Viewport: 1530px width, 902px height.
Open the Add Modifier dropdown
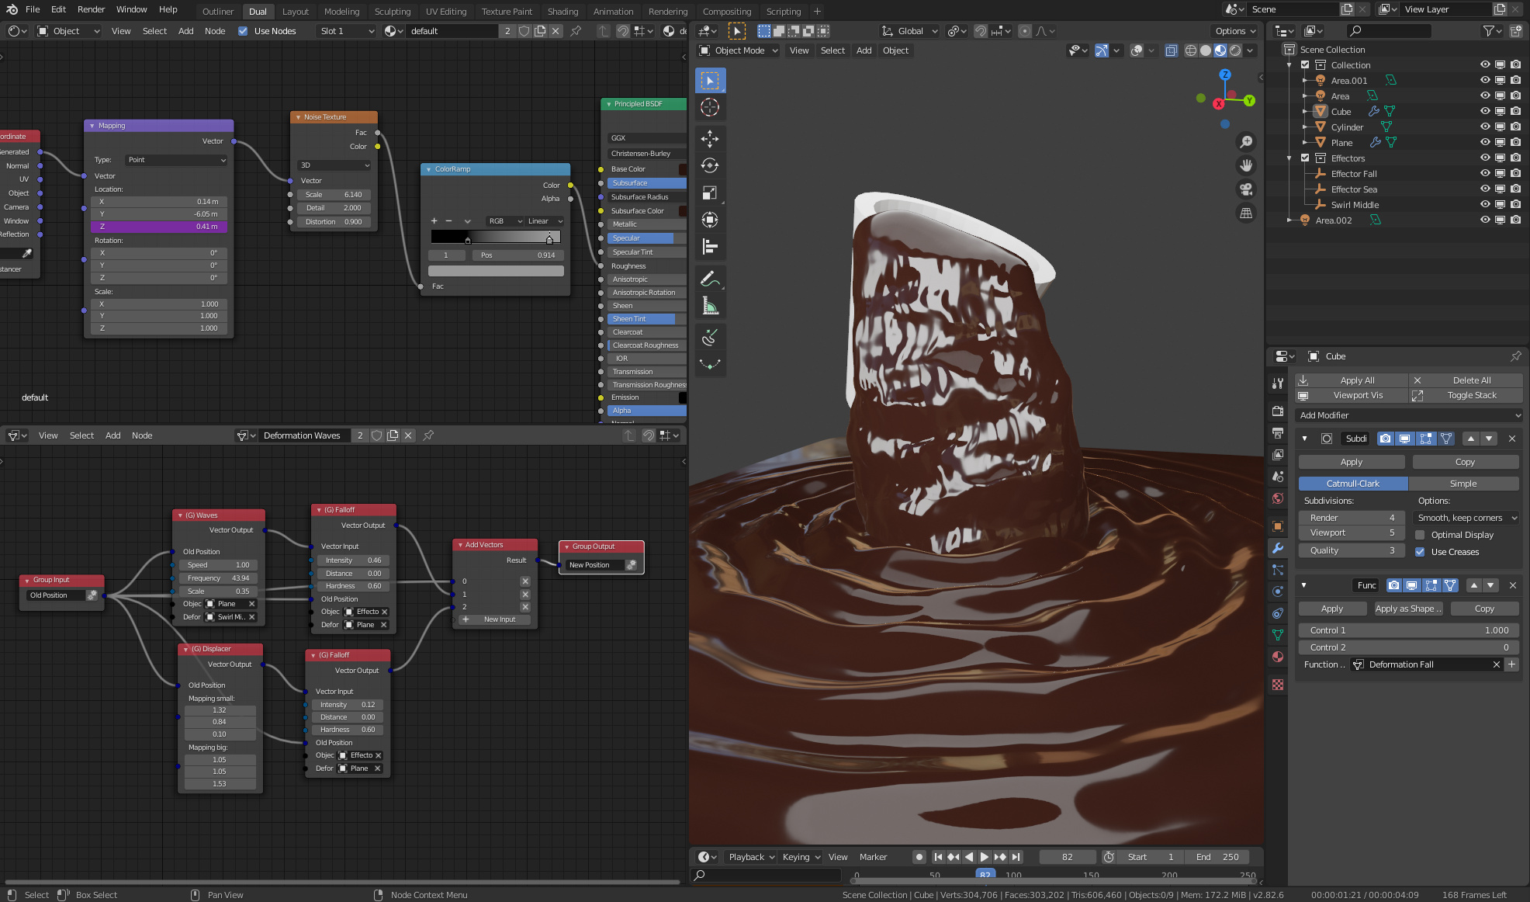[x=1409, y=415]
